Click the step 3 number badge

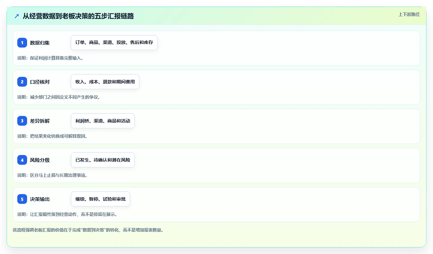coord(22,121)
